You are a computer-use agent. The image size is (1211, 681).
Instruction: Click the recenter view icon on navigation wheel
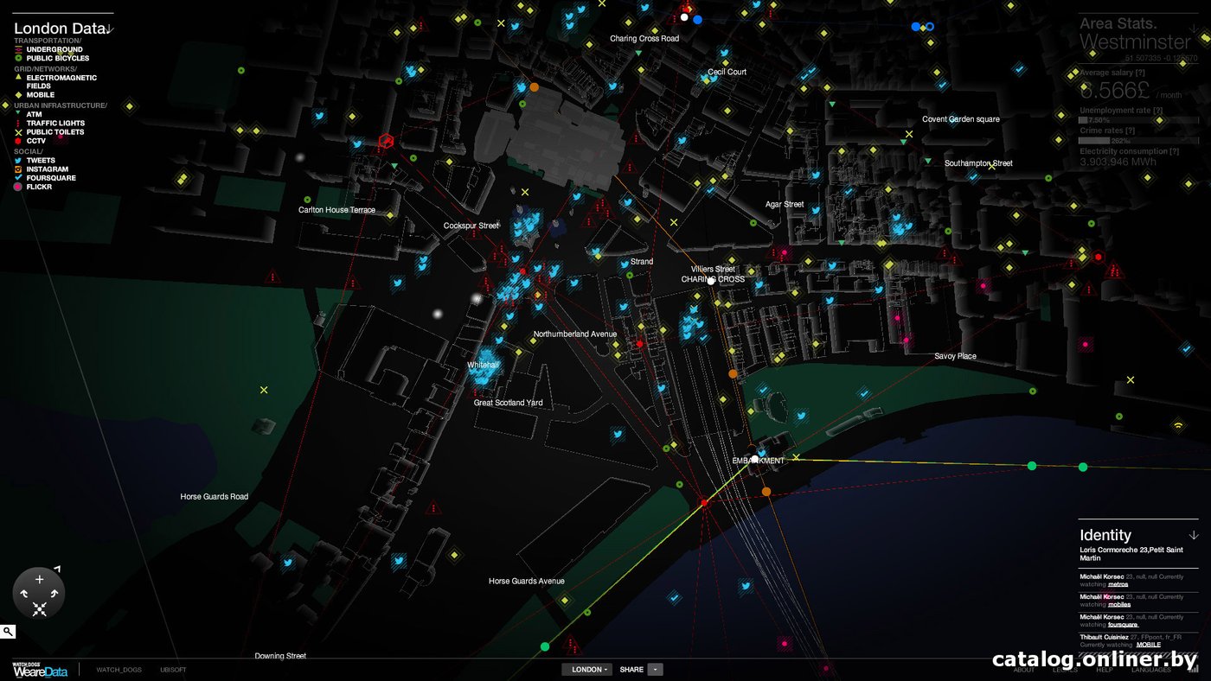(39, 609)
